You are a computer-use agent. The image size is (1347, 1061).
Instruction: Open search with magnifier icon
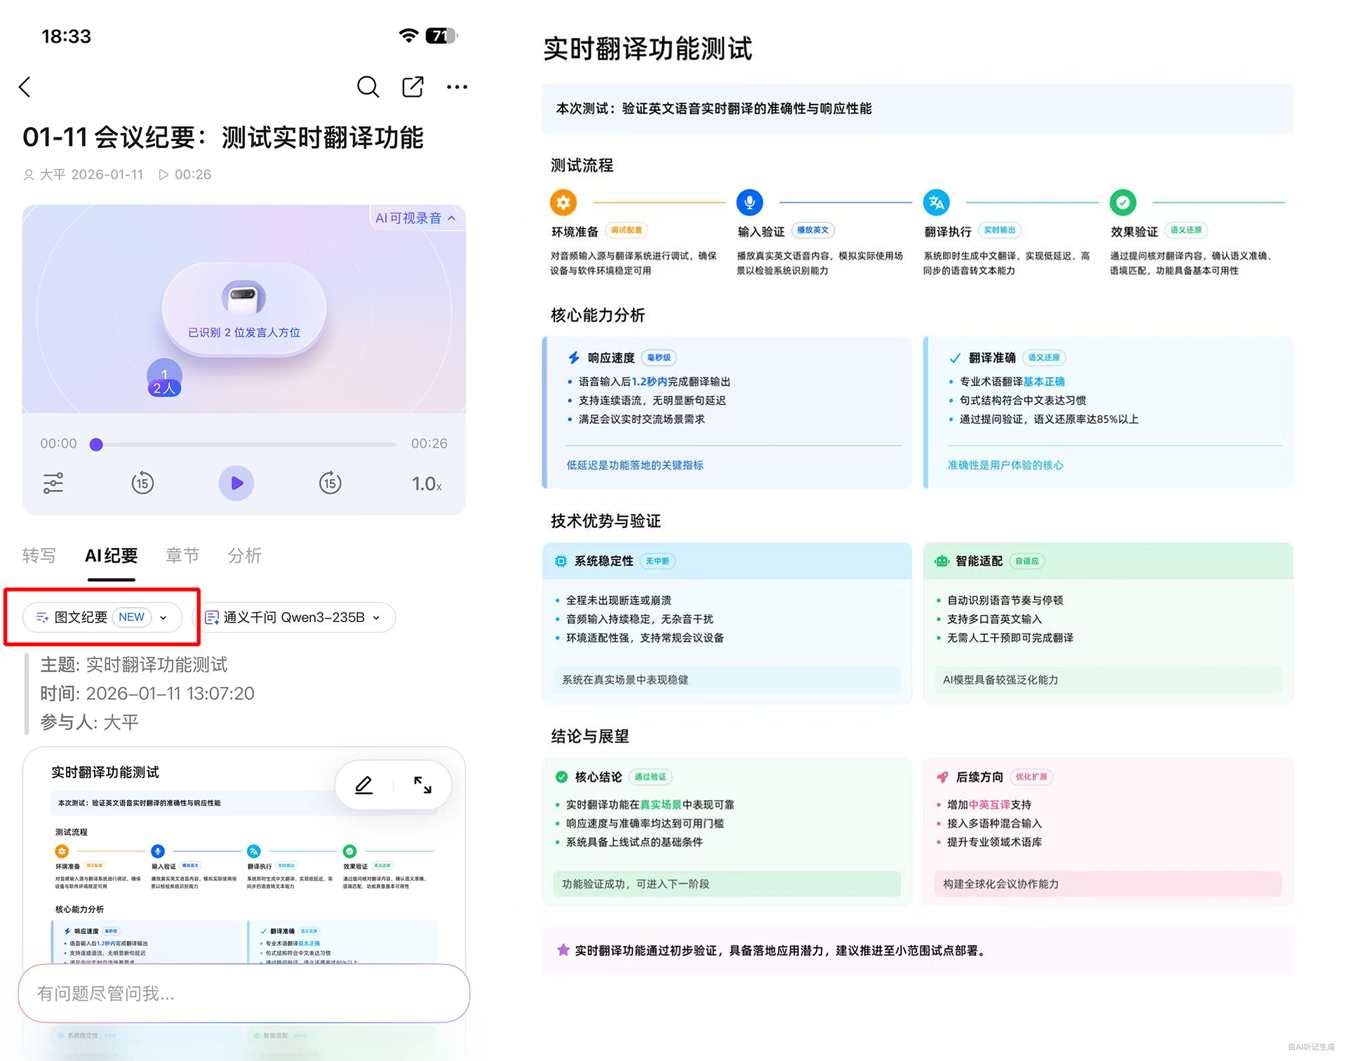[x=368, y=87]
